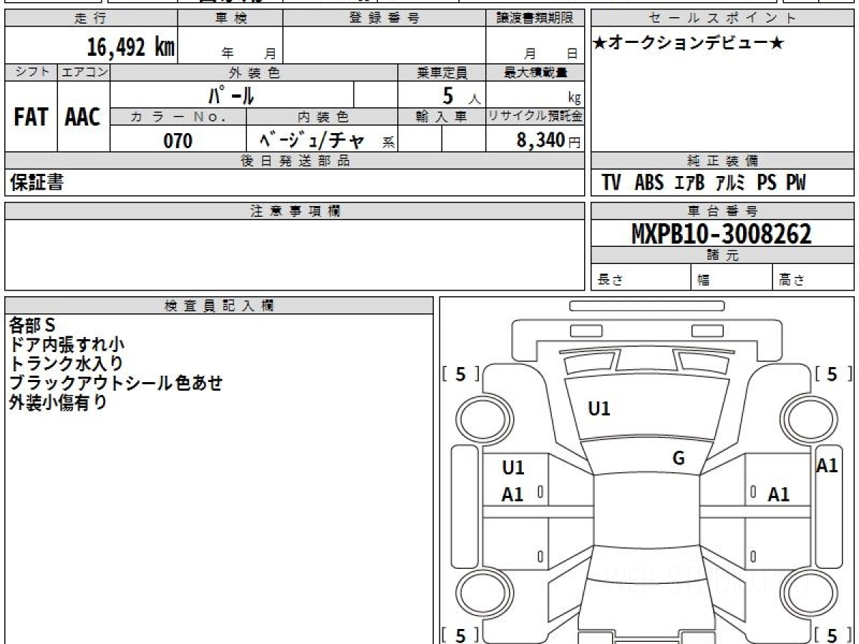Select the アルミ equipment entry
Viewport: 859px width, 644px height.
(x=730, y=183)
